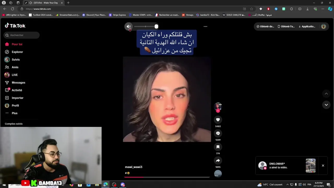Mute tab via speaker icon on tab
Viewport: 334px width, 188px height.
click(31, 3)
